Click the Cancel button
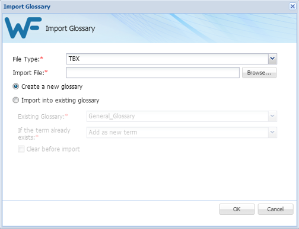299x229 pixels. (x=275, y=209)
